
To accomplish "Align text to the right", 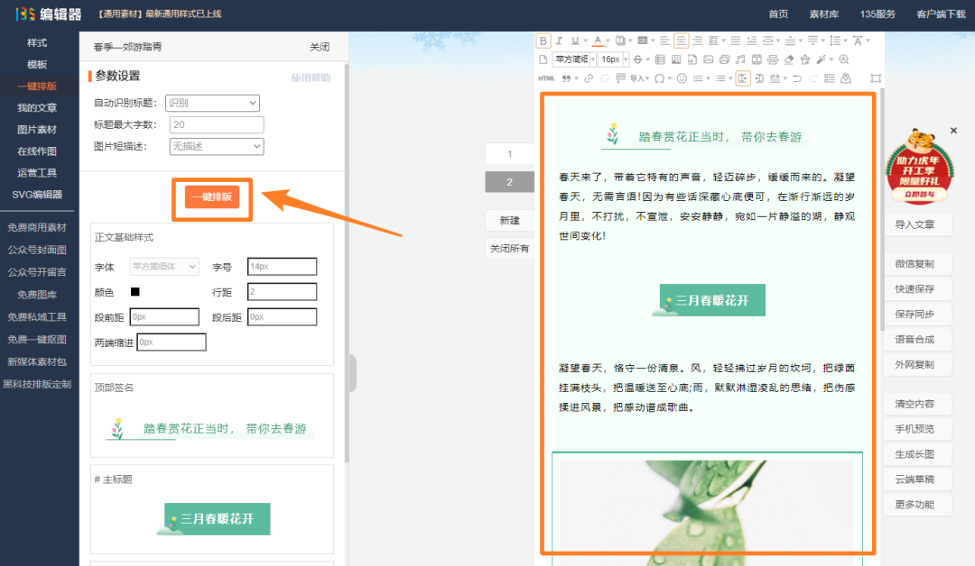I will pos(697,41).
